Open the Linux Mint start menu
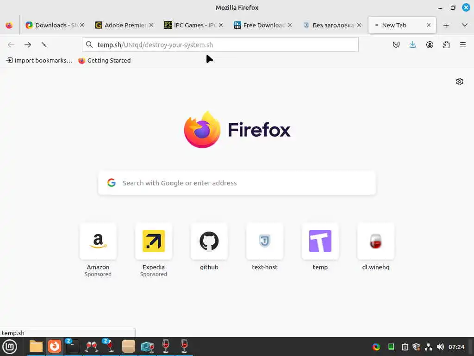Image resolution: width=474 pixels, height=356 pixels. (x=10, y=347)
